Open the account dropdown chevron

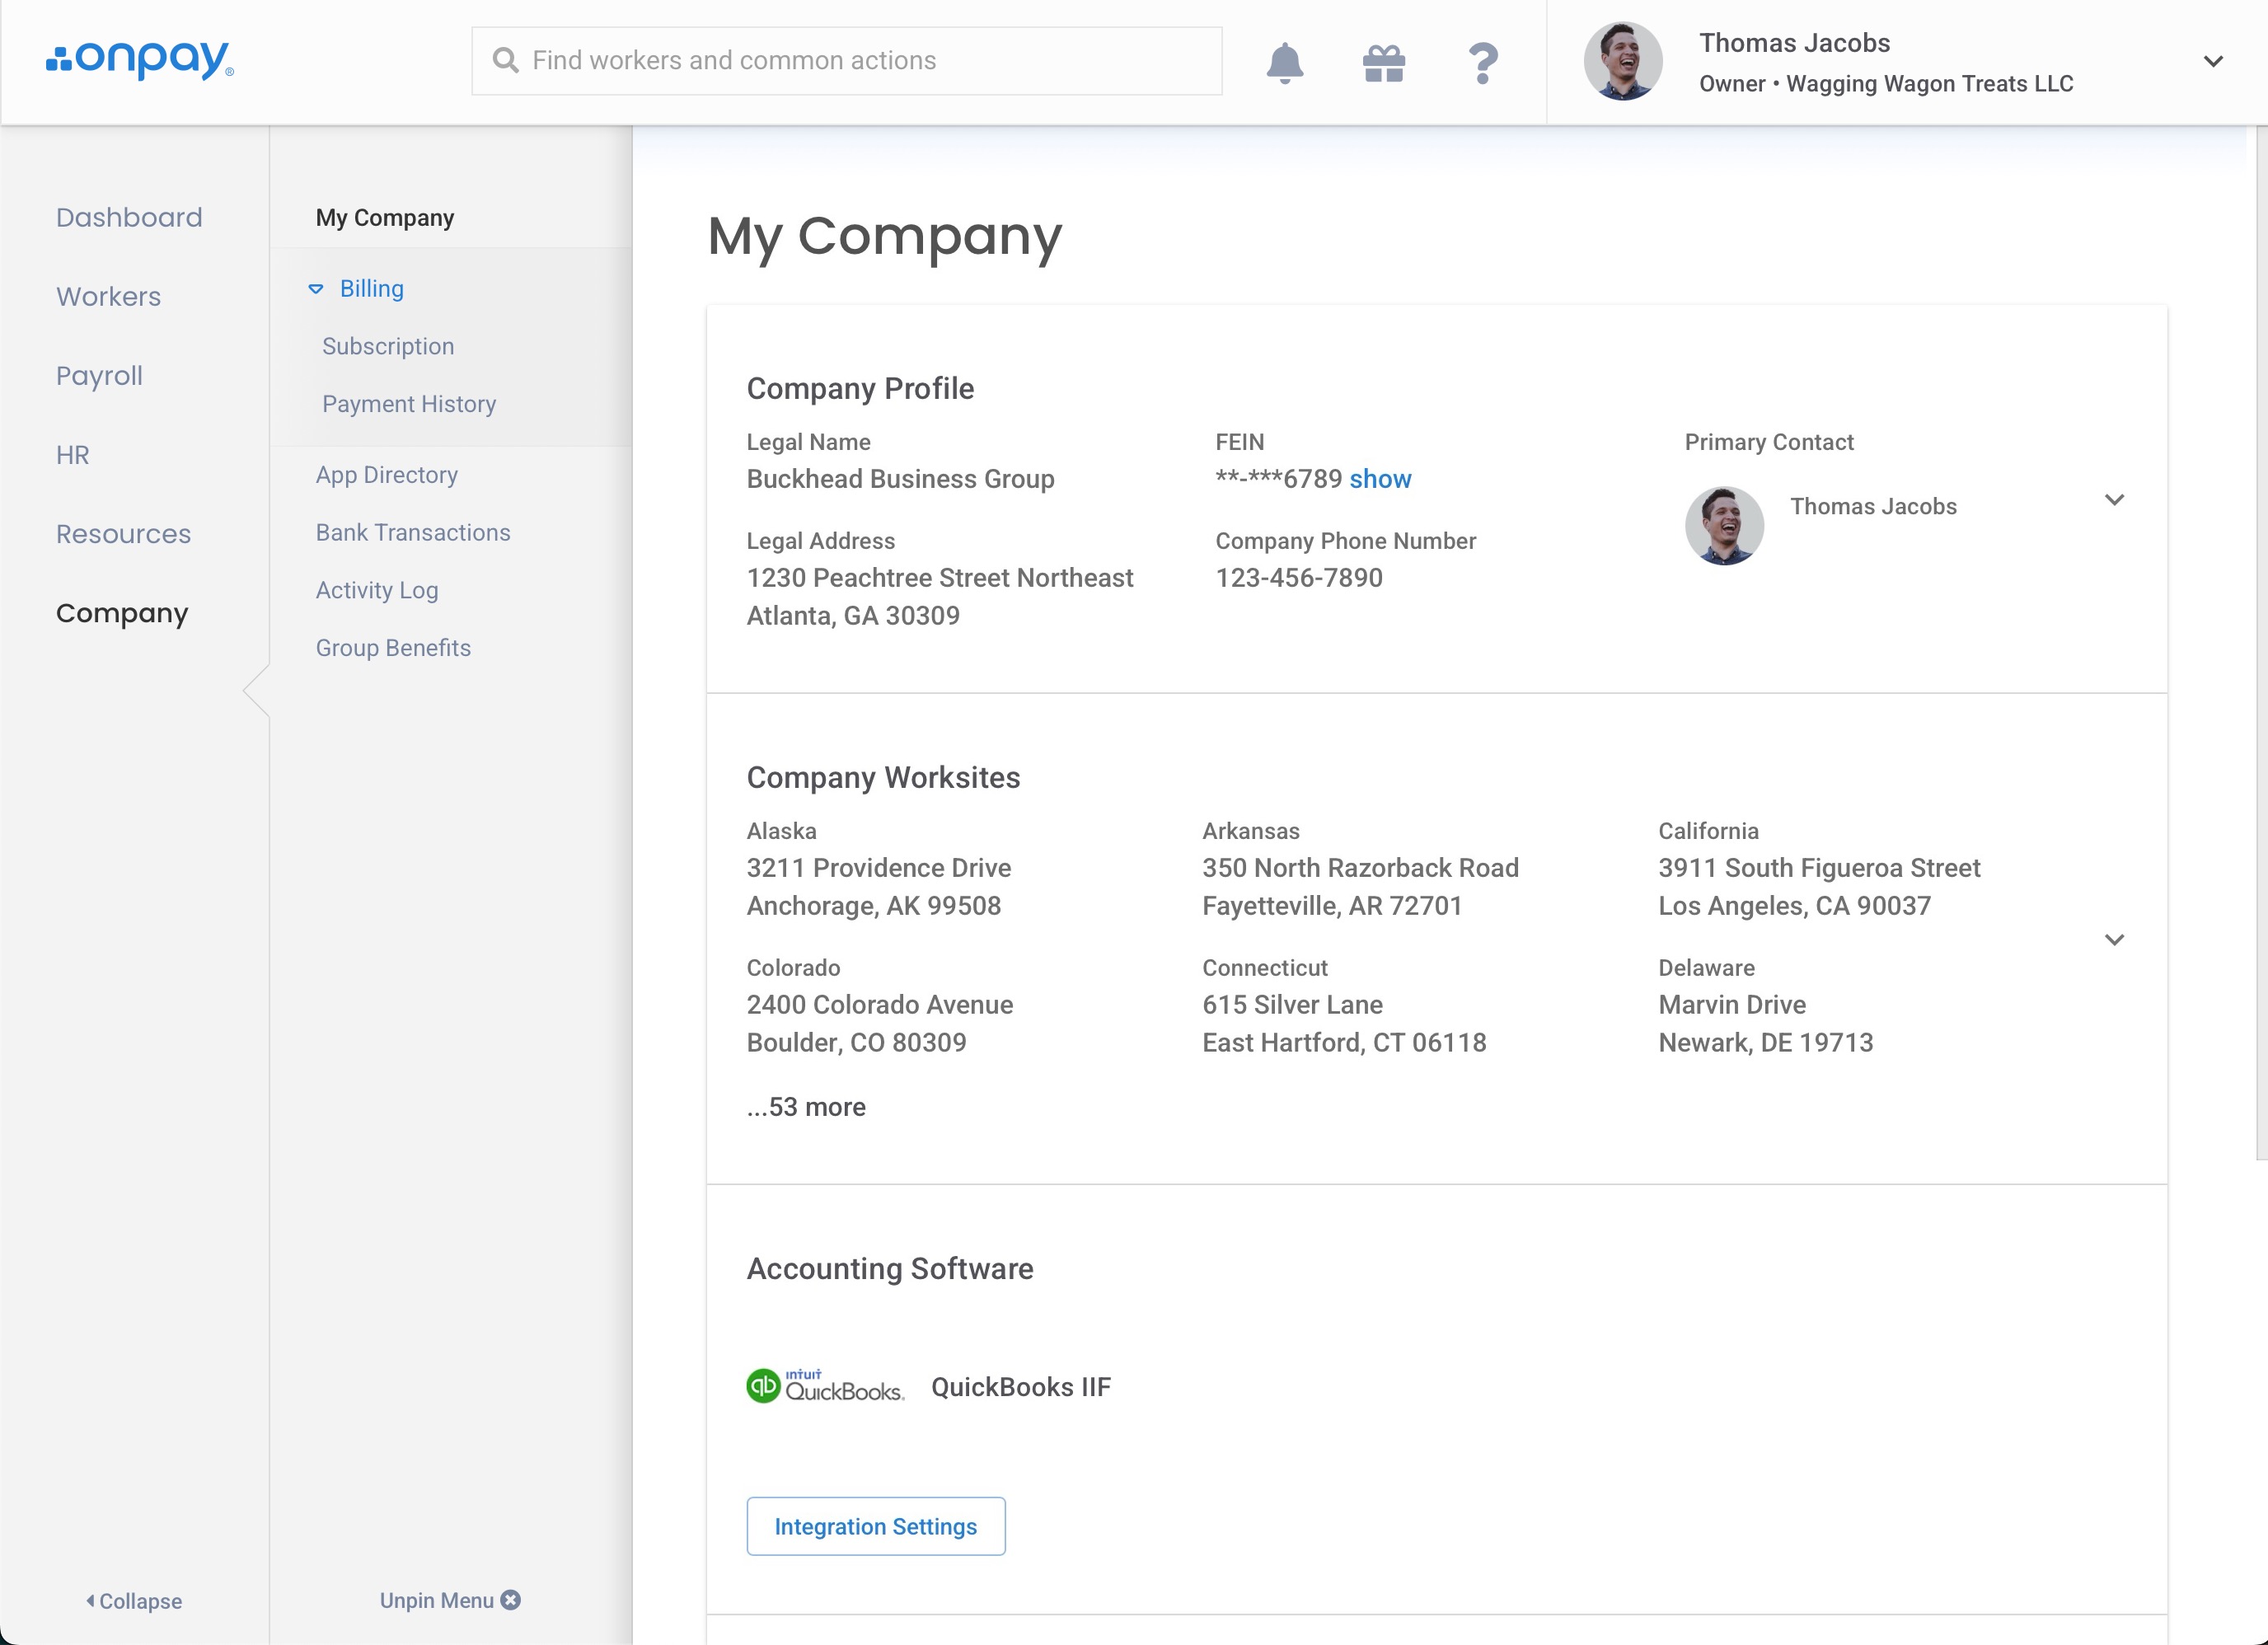click(x=2213, y=62)
